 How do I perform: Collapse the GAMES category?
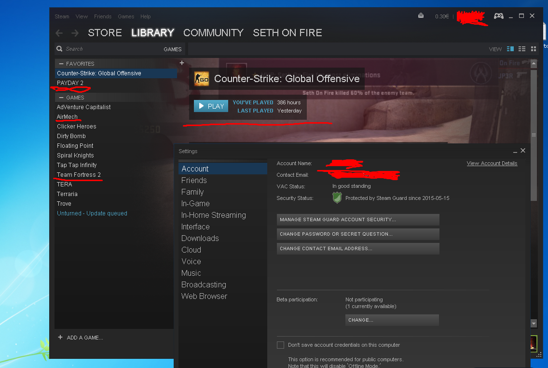pyautogui.click(x=61, y=98)
